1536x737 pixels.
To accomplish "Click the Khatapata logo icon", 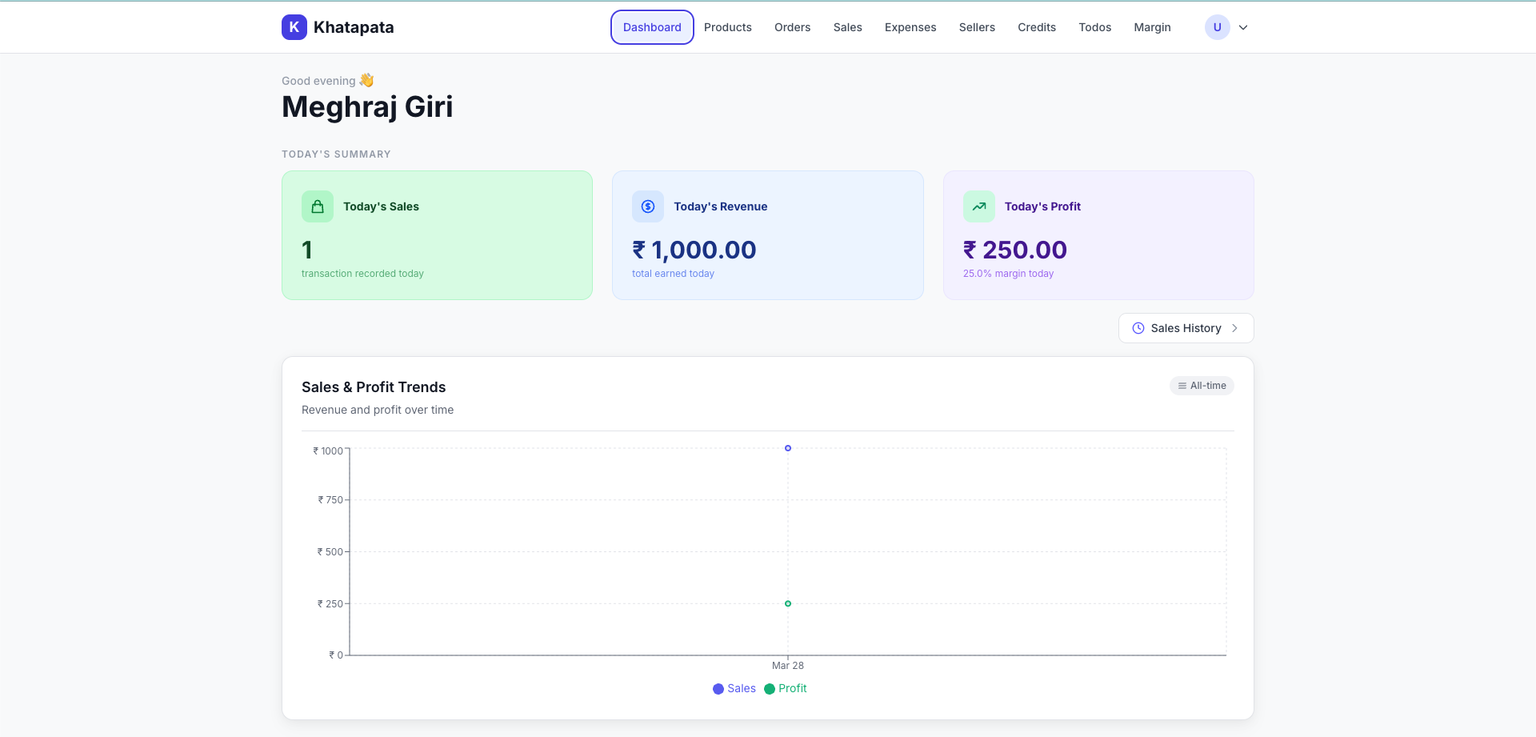I will [294, 26].
